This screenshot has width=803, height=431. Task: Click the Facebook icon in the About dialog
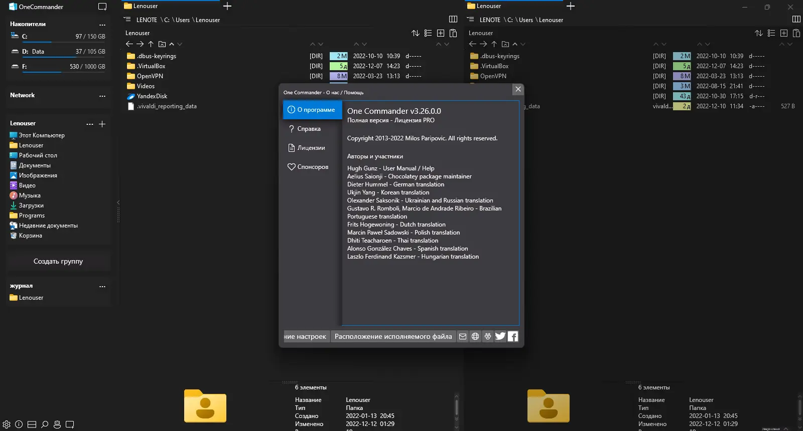(x=513, y=336)
